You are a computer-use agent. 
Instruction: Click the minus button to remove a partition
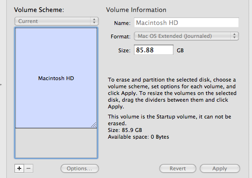28,168
